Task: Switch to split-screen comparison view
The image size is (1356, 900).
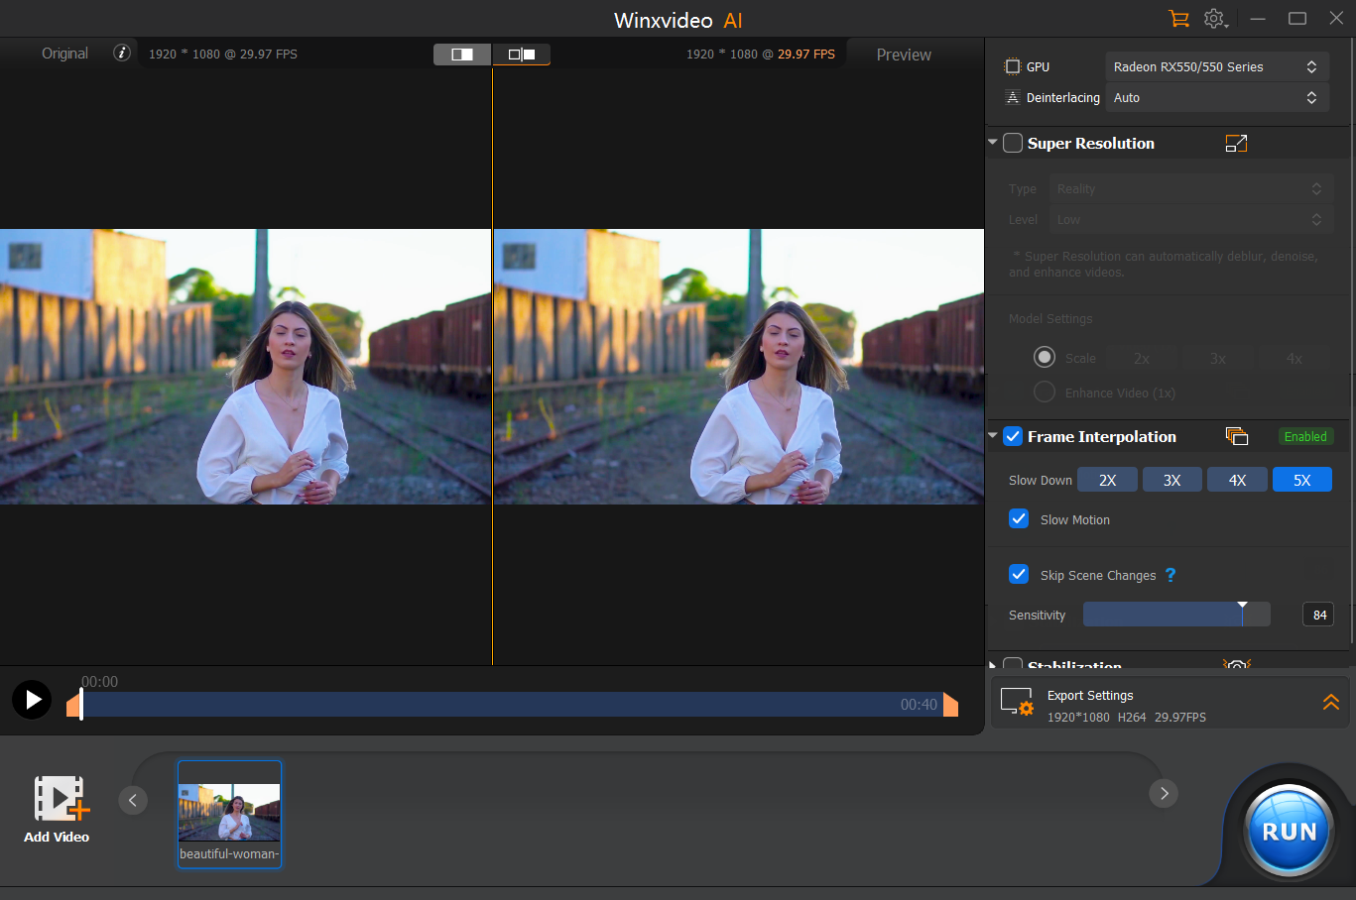Action: (x=462, y=55)
